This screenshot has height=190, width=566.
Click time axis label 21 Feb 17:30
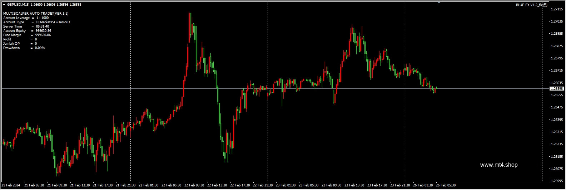point(103,185)
